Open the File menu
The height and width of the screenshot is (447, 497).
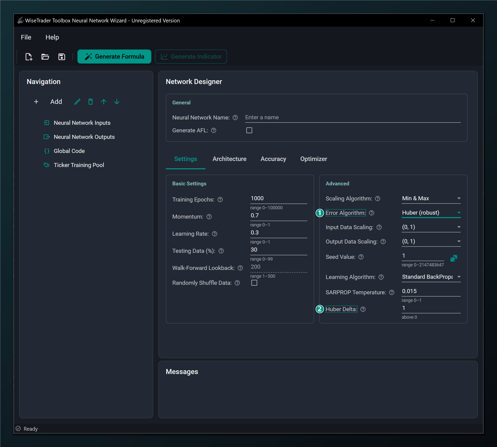(x=26, y=37)
